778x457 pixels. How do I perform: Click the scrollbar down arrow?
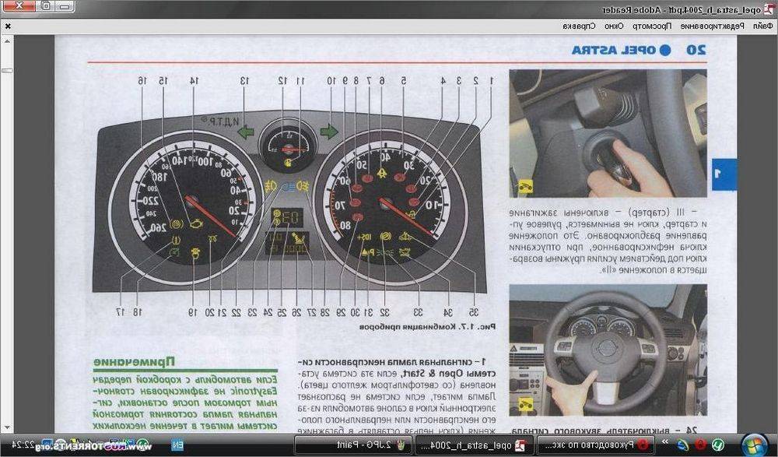tap(7, 427)
